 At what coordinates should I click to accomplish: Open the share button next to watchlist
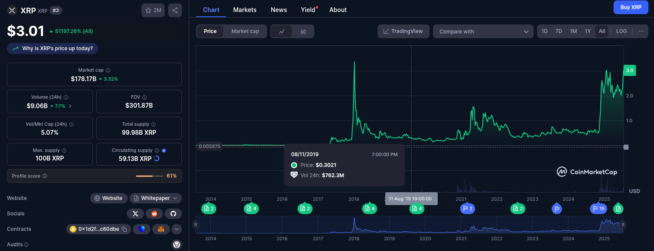click(x=175, y=10)
